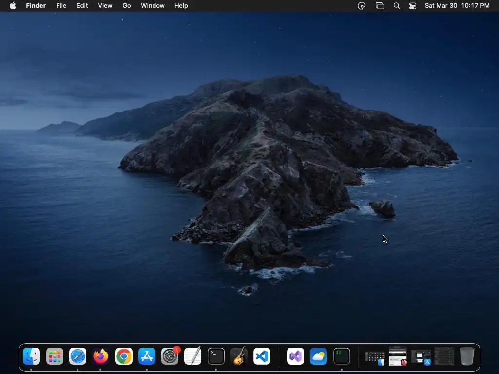Open the Finder application menu
Screen dimensions: 499x374
[36, 6]
